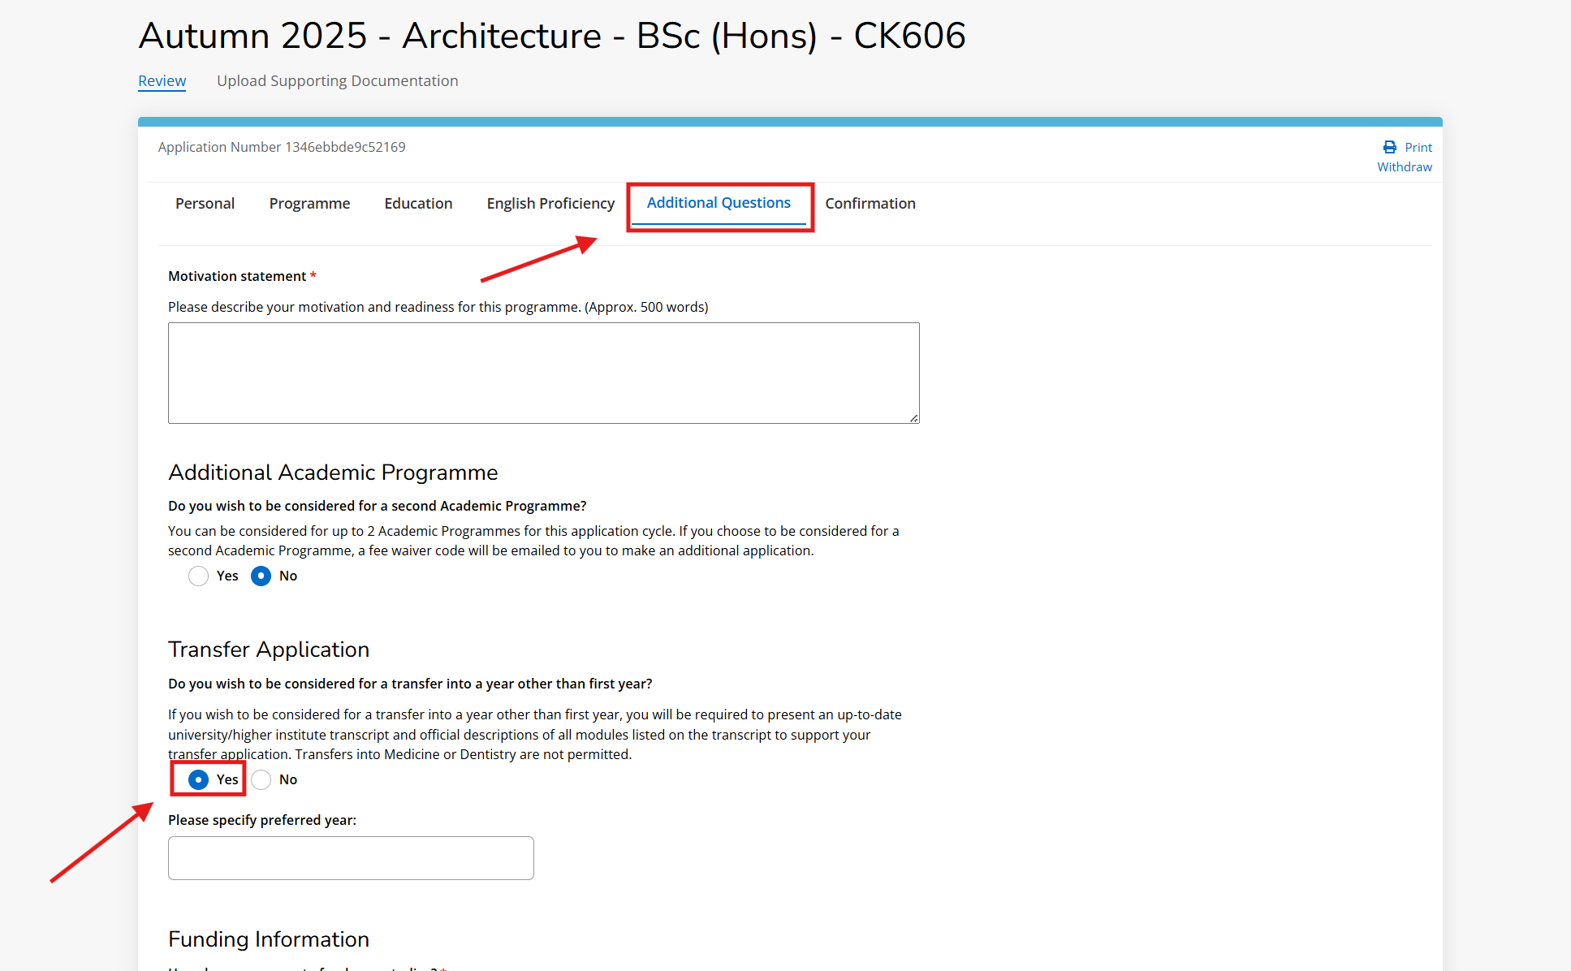The image size is (1571, 971).
Task: Switch to the Personal tab
Action: 205,203
